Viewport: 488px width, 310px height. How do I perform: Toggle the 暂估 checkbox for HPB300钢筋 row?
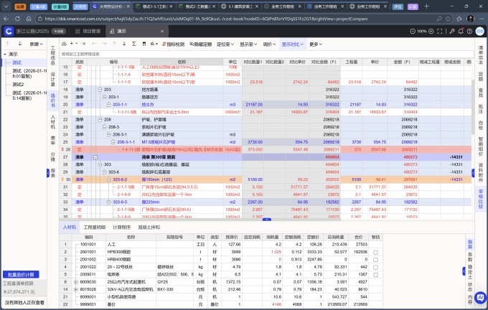pyautogui.click(x=375, y=253)
